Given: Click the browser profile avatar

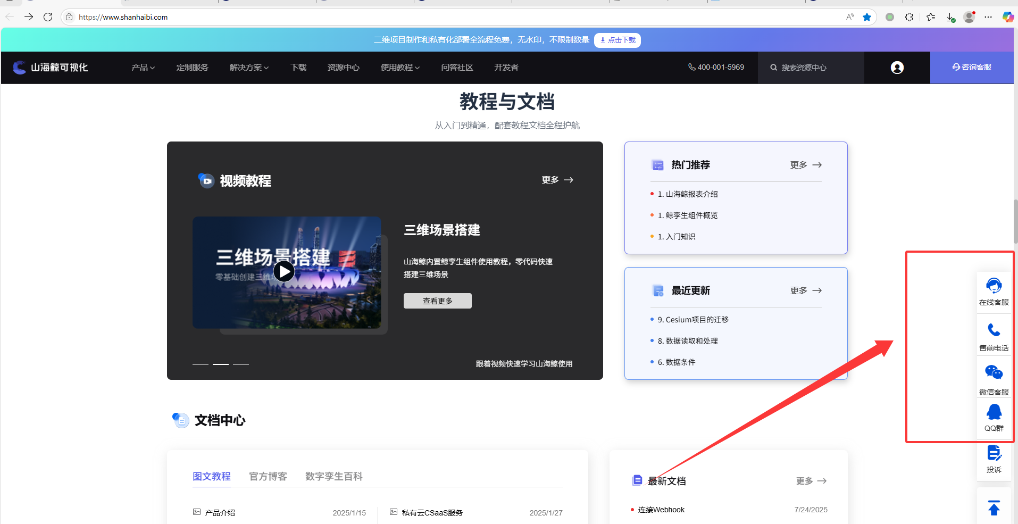Looking at the screenshot, I should point(969,17).
